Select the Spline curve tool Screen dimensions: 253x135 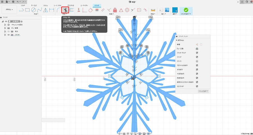[40, 10]
